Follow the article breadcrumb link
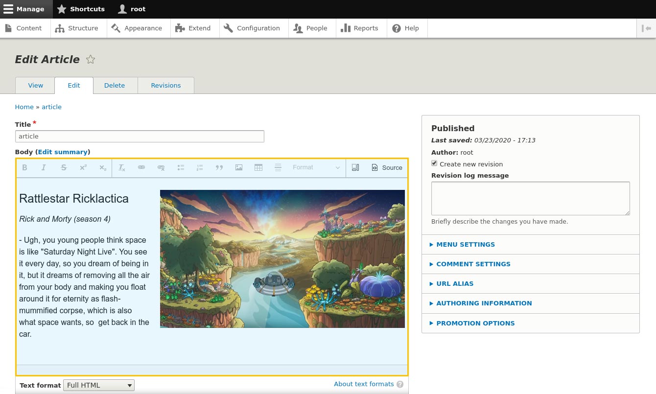The image size is (656, 394). (x=51, y=107)
